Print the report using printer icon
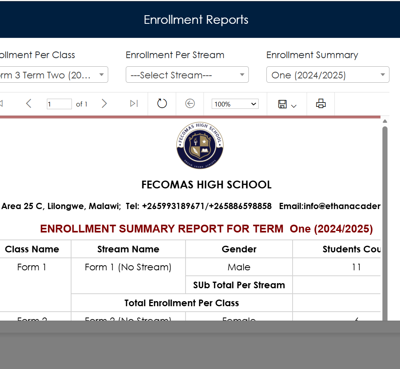Image resolution: width=400 pixels, height=369 pixels. (x=321, y=103)
